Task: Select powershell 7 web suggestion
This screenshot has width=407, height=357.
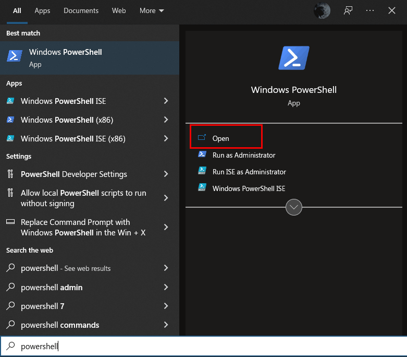Action: 90,306
